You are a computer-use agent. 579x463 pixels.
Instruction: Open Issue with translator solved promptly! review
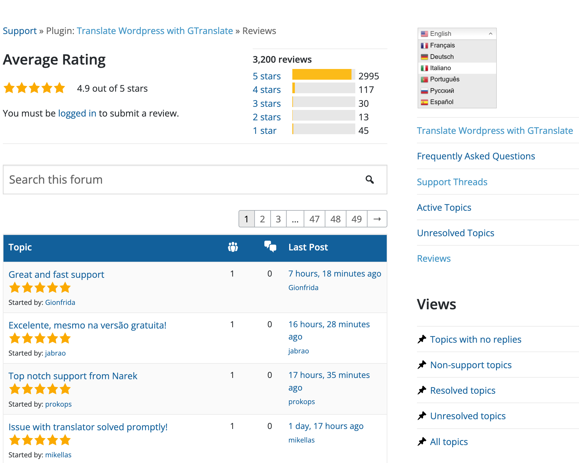[88, 427]
